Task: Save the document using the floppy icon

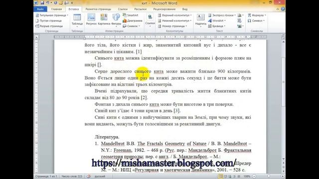Action: 42,3
